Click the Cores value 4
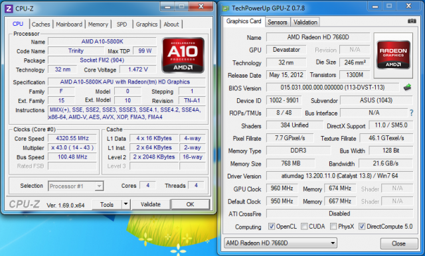 [147, 186]
